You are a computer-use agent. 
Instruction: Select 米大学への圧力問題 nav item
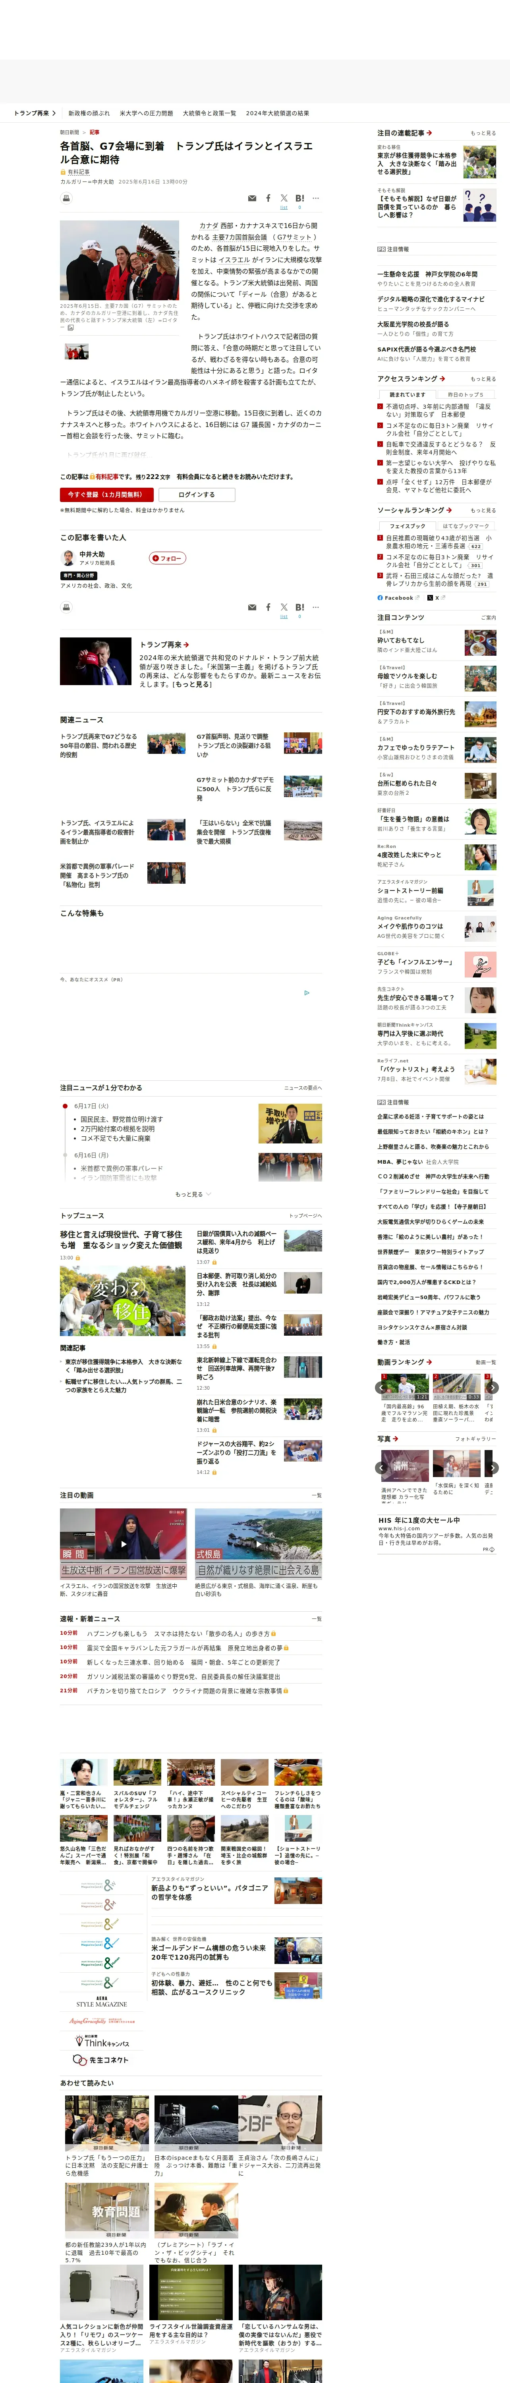pyautogui.click(x=146, y=113)
